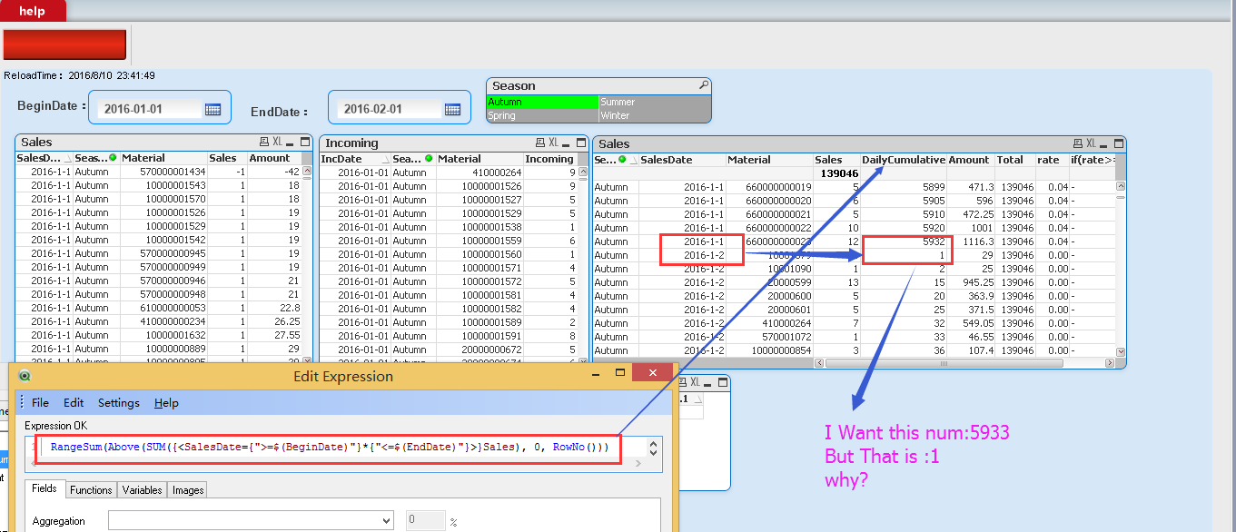Search in the Season list box
Screen dimensions: 1236x532
(703, 85)
